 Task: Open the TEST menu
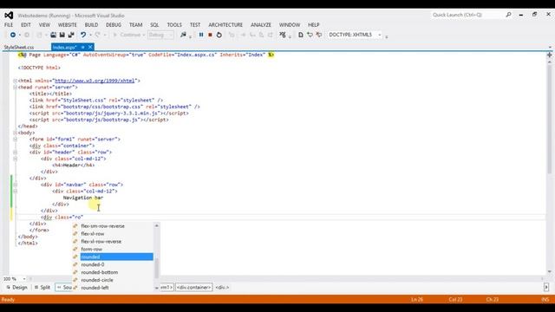pyautogui.click(x=195, y=25)
